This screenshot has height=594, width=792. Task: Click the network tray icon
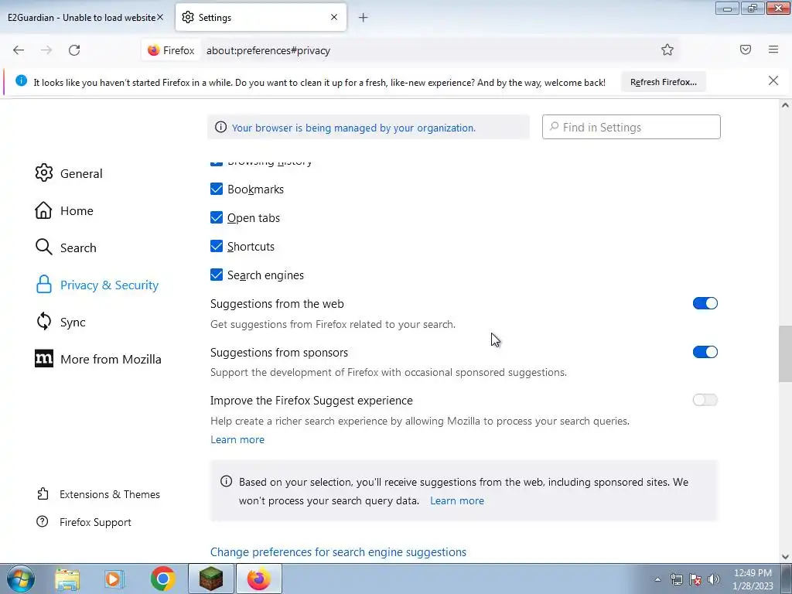coord(676,579)
